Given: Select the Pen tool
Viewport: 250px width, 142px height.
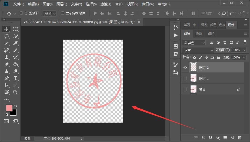Looking at the screenshot, I should click(x=6, y=78).
